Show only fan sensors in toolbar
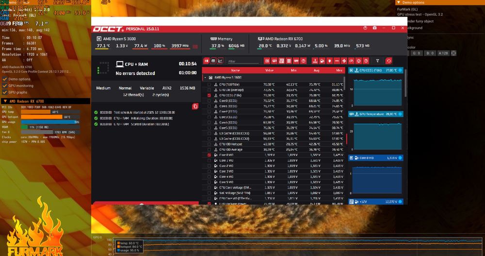 coord(344,61)
